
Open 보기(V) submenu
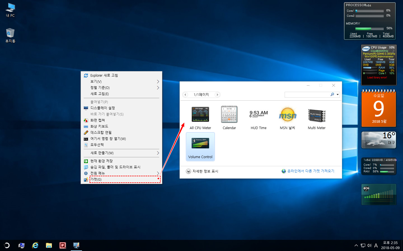point(121,81)
